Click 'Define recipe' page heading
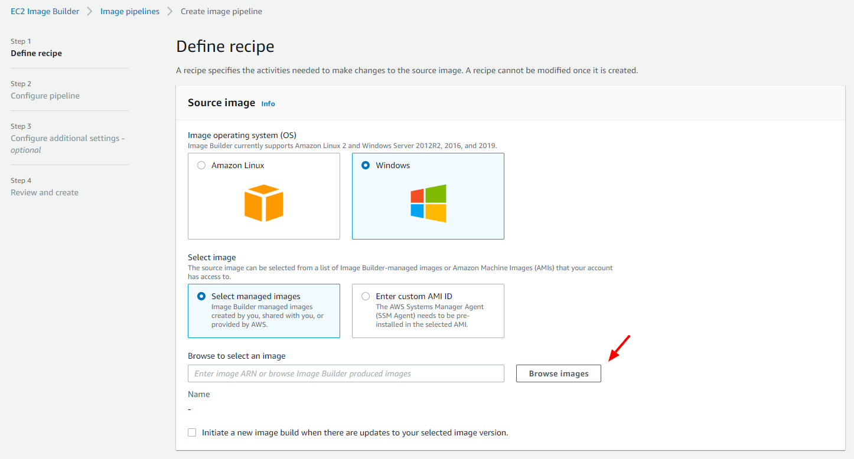Viewport: 854px width, 459px height. coord(225,47)
